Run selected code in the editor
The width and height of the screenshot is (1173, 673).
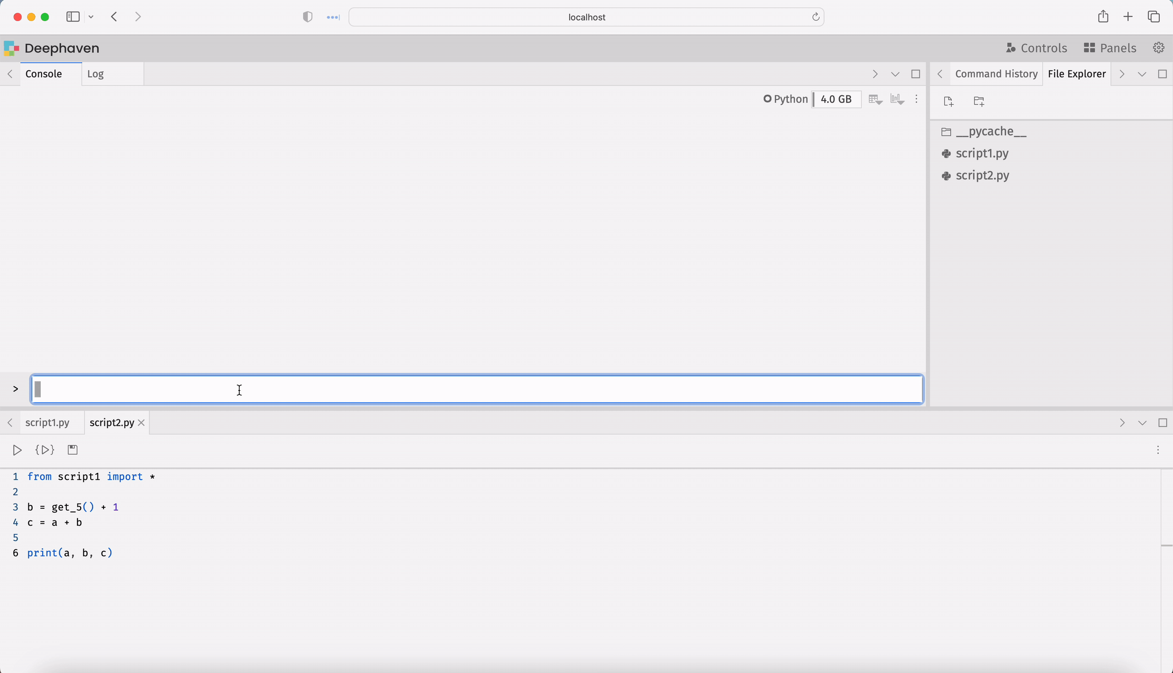point(44,450)
